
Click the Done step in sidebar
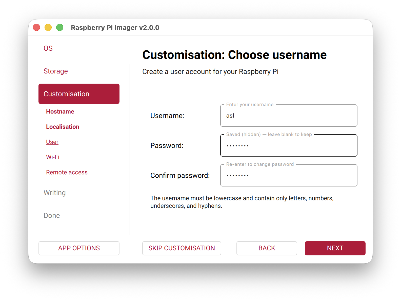click(x=52, y=215)
